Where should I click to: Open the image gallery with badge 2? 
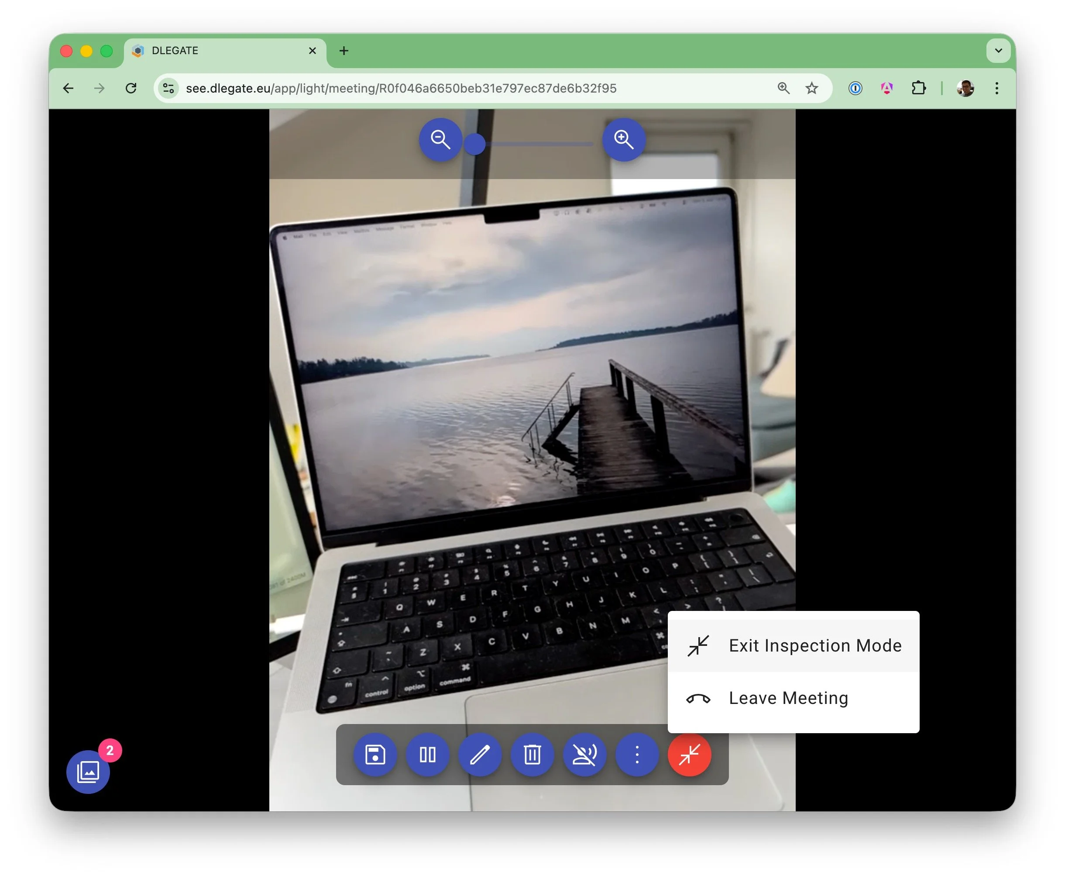88,772
